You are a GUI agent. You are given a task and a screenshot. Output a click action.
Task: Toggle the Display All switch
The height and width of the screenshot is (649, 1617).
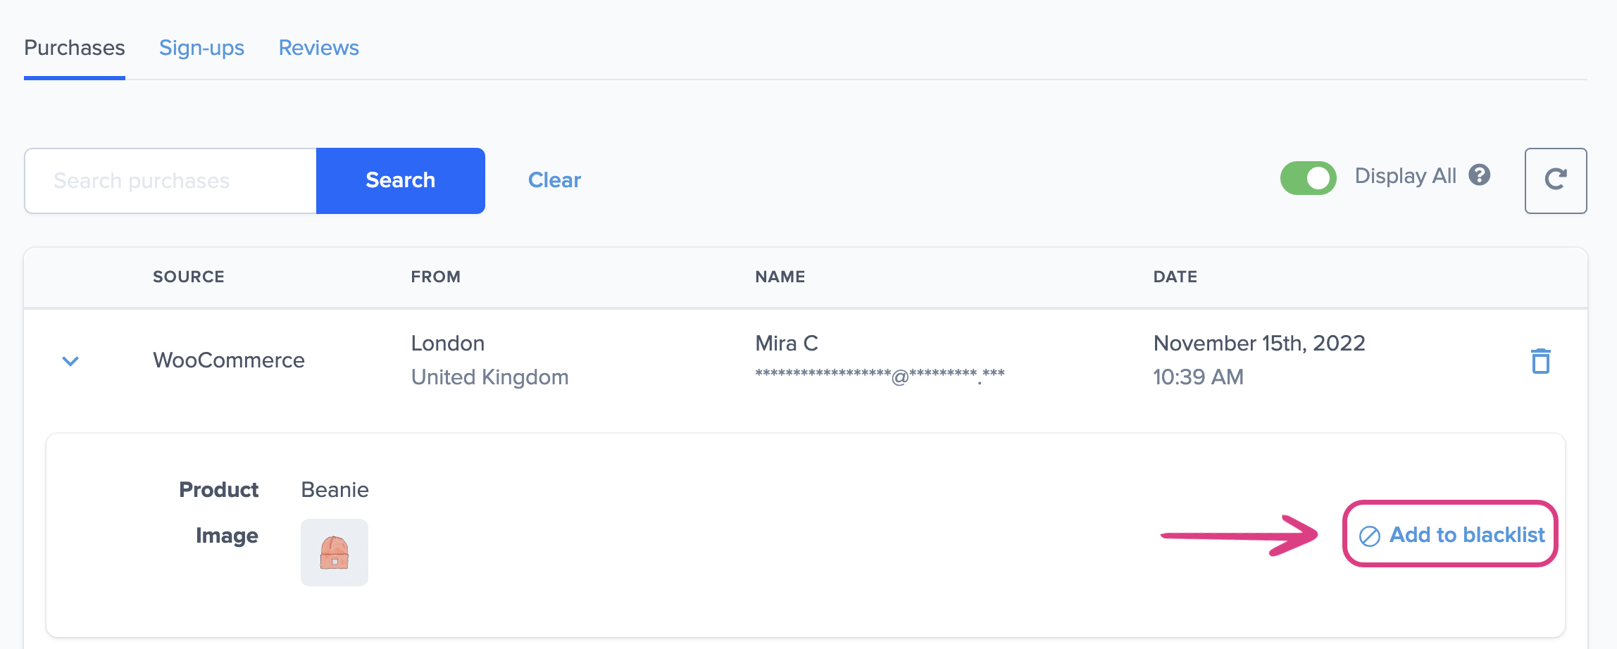pyautogui.click(x=1308, y=178)
